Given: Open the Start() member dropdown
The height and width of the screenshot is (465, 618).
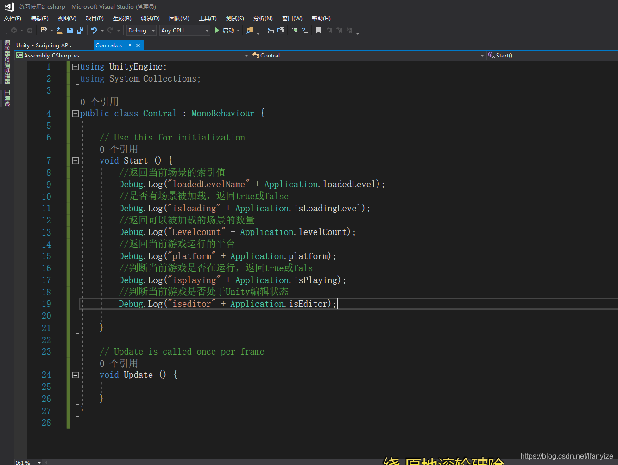Looking at the screenshot, I should point(552,56).
